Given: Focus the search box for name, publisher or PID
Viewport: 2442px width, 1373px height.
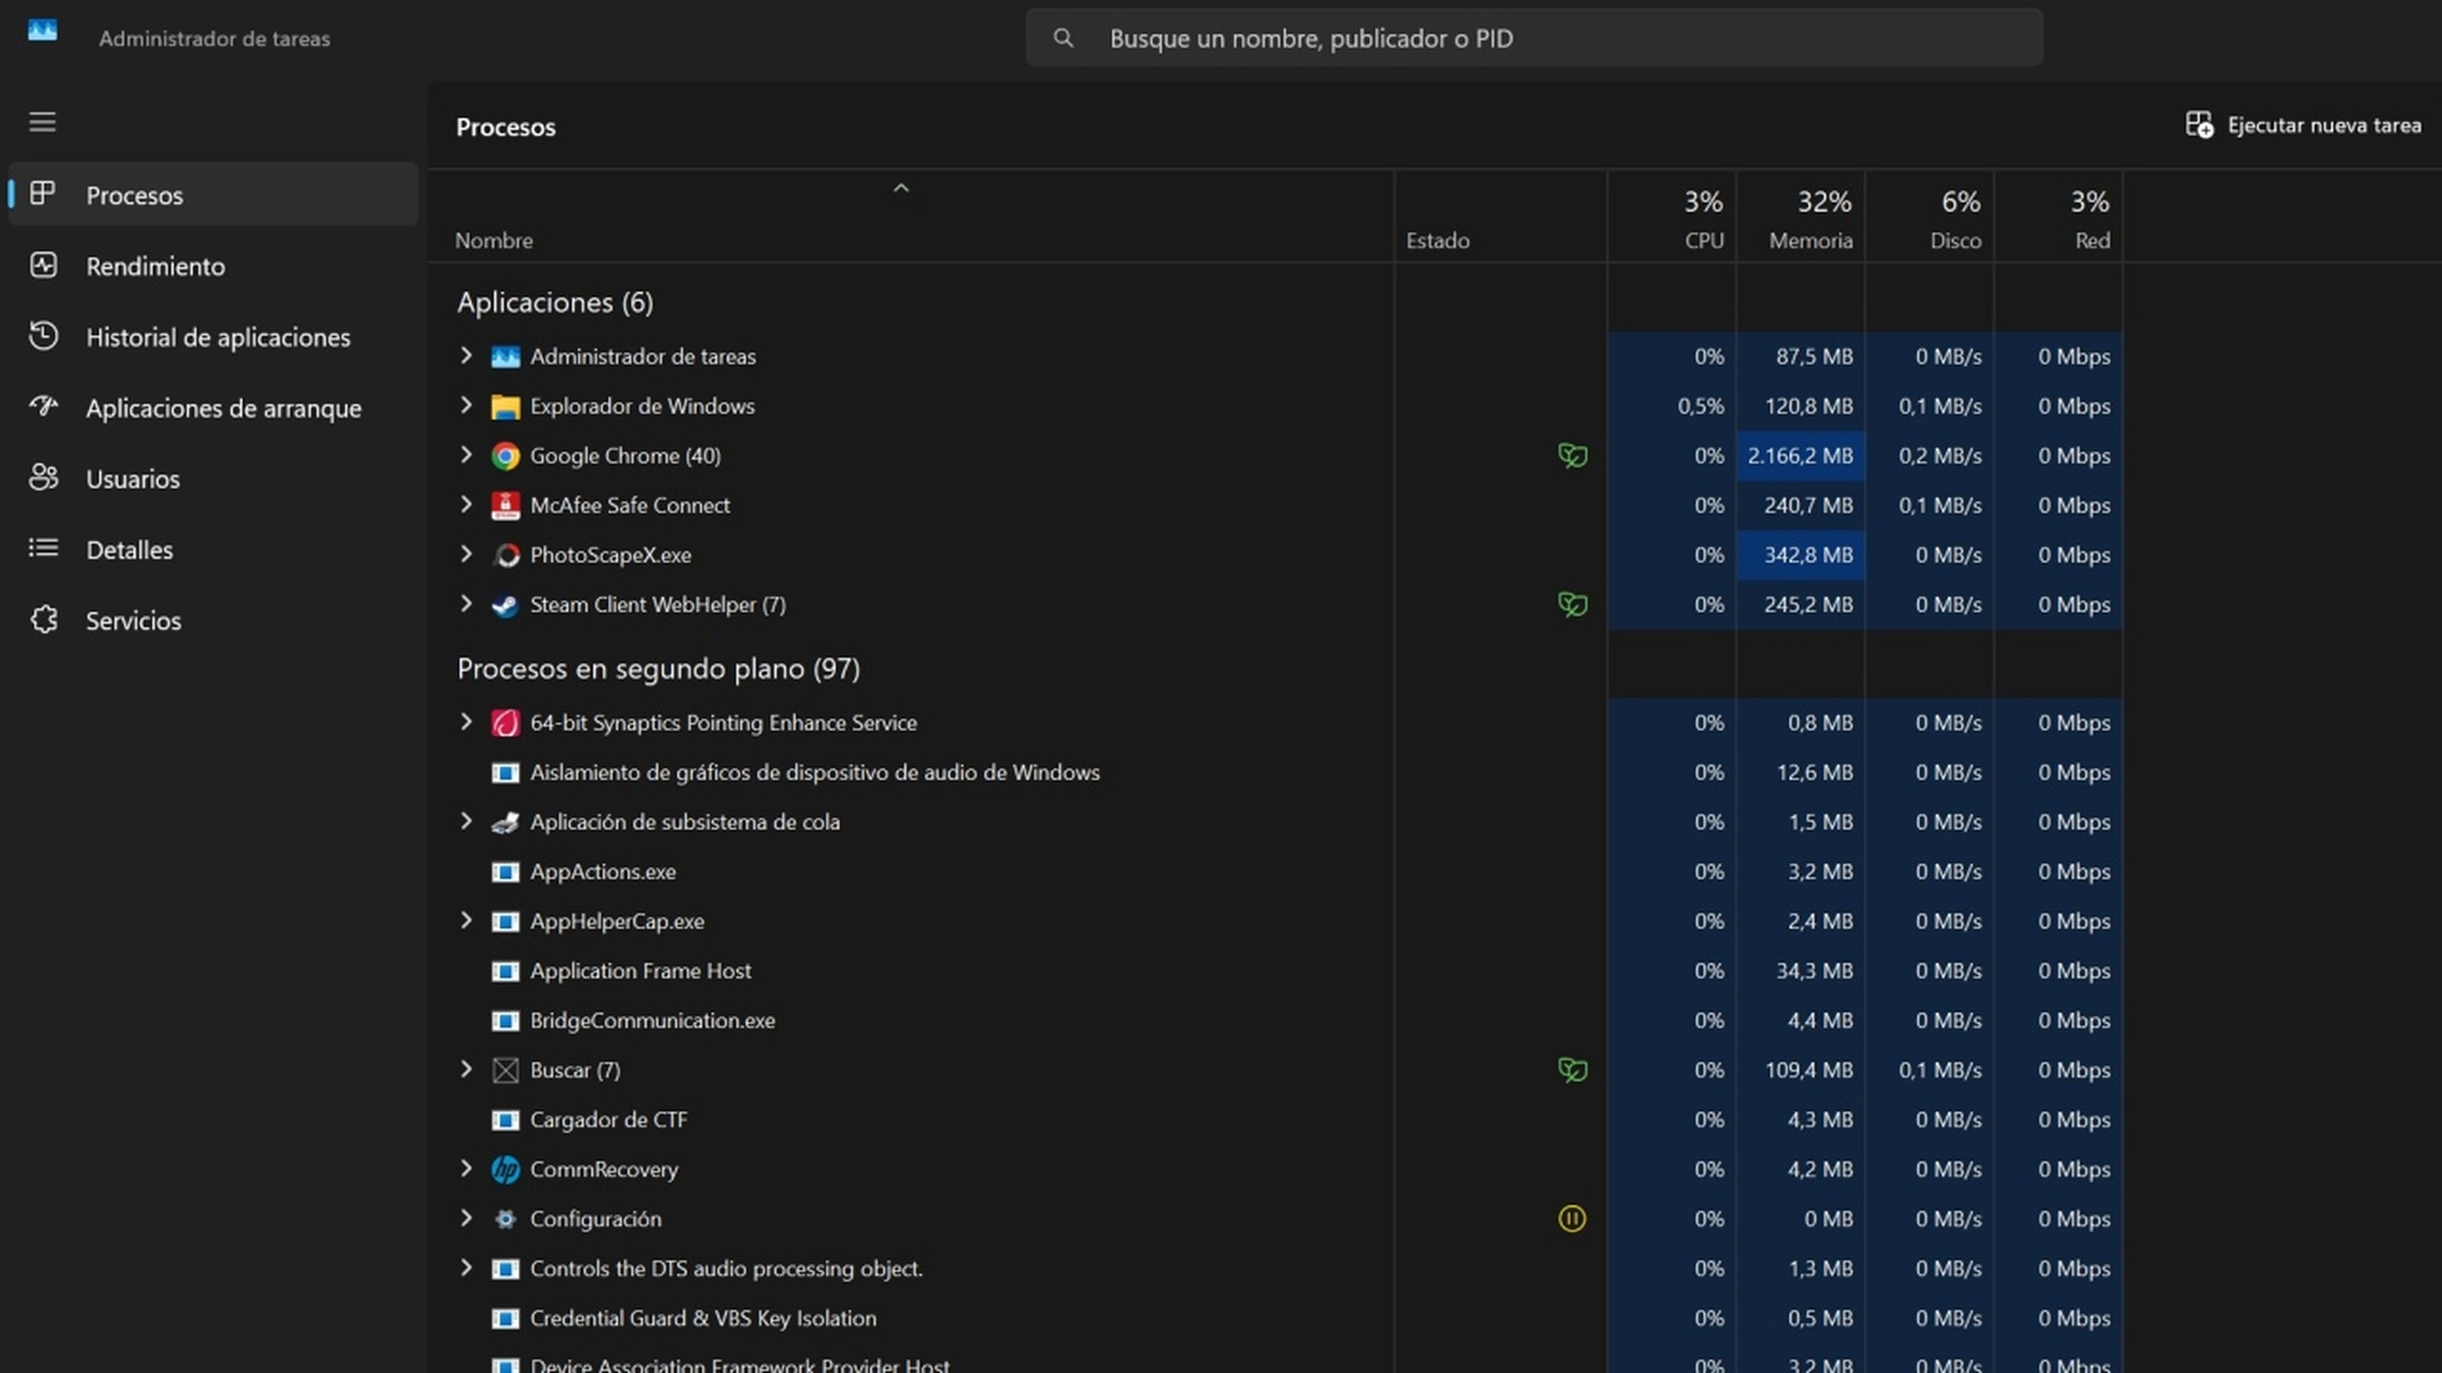Looking at the screenshot, I should tap(1534, 38).
